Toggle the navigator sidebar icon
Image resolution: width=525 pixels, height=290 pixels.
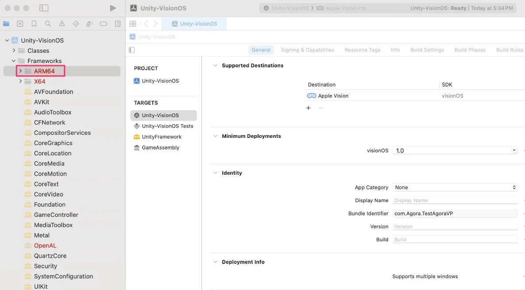point(44,8)
